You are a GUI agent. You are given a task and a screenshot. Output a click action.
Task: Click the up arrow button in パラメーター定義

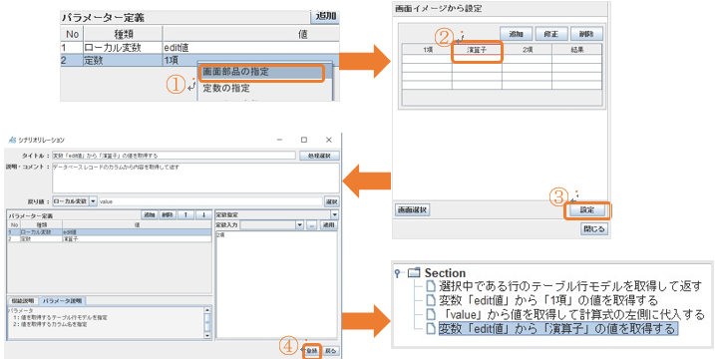pyautogui.click(x=185, y=214)
